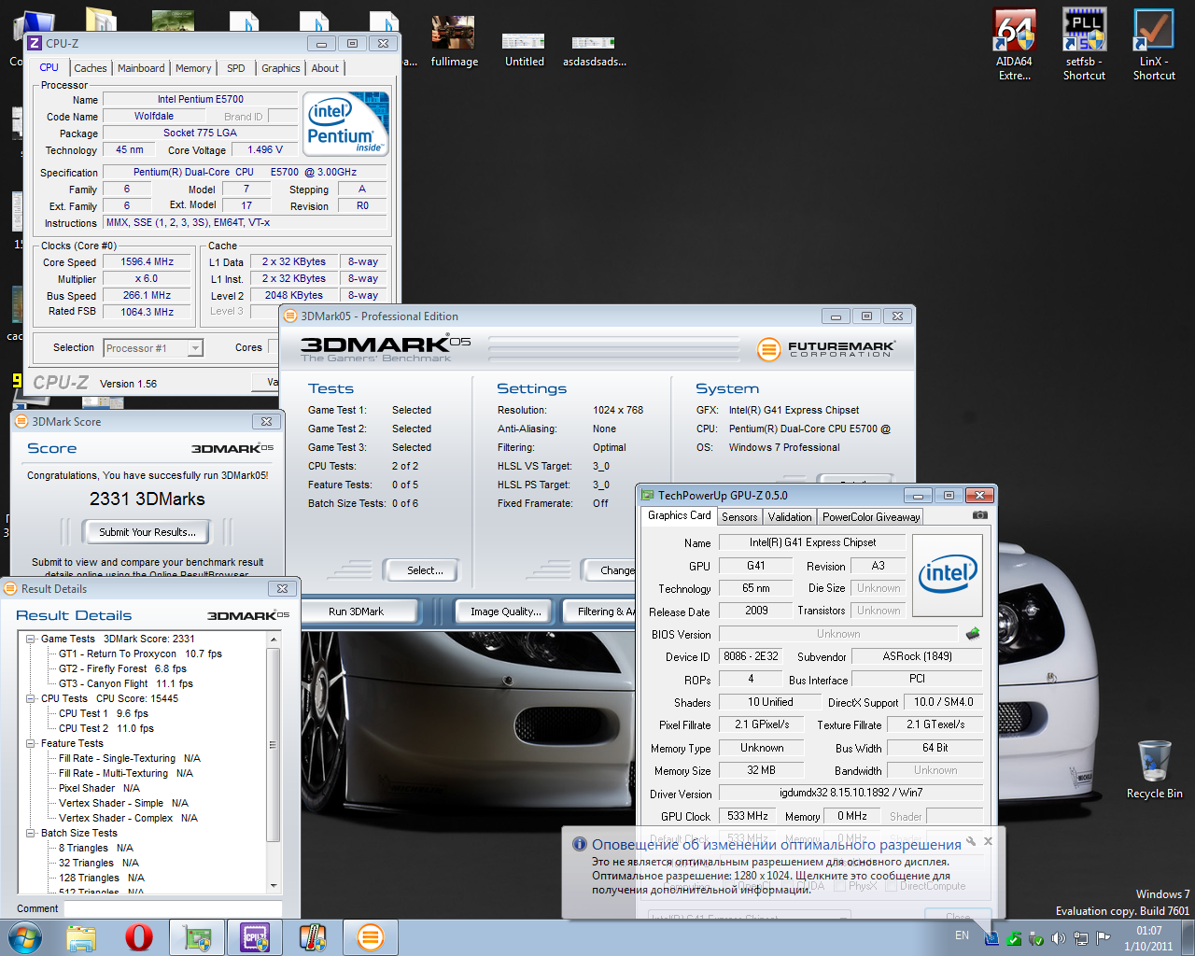The height and width of the screenshot is (956, 1195).
Task: Open the Action Center flag icon
Action: [1103, 938]
